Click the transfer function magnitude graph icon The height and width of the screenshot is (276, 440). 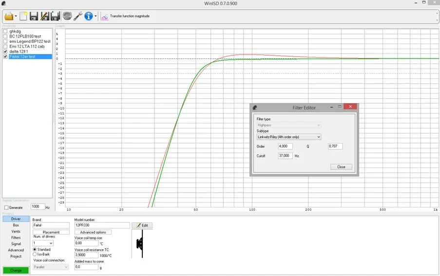click(105, 17)
